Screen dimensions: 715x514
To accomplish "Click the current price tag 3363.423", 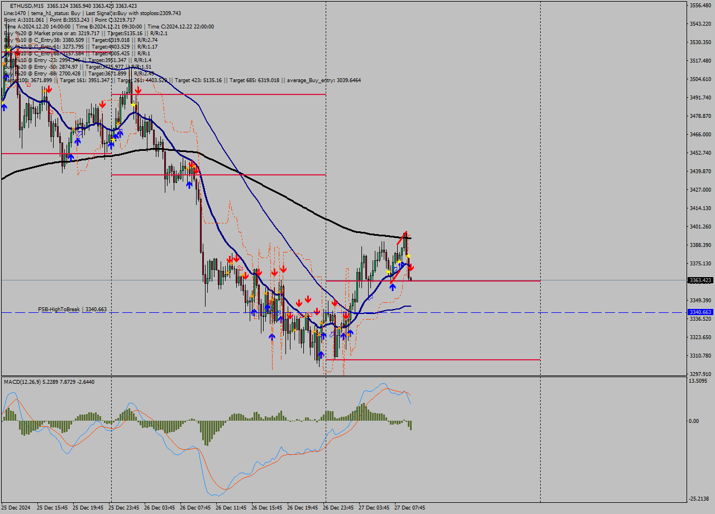I will (700, 280).
